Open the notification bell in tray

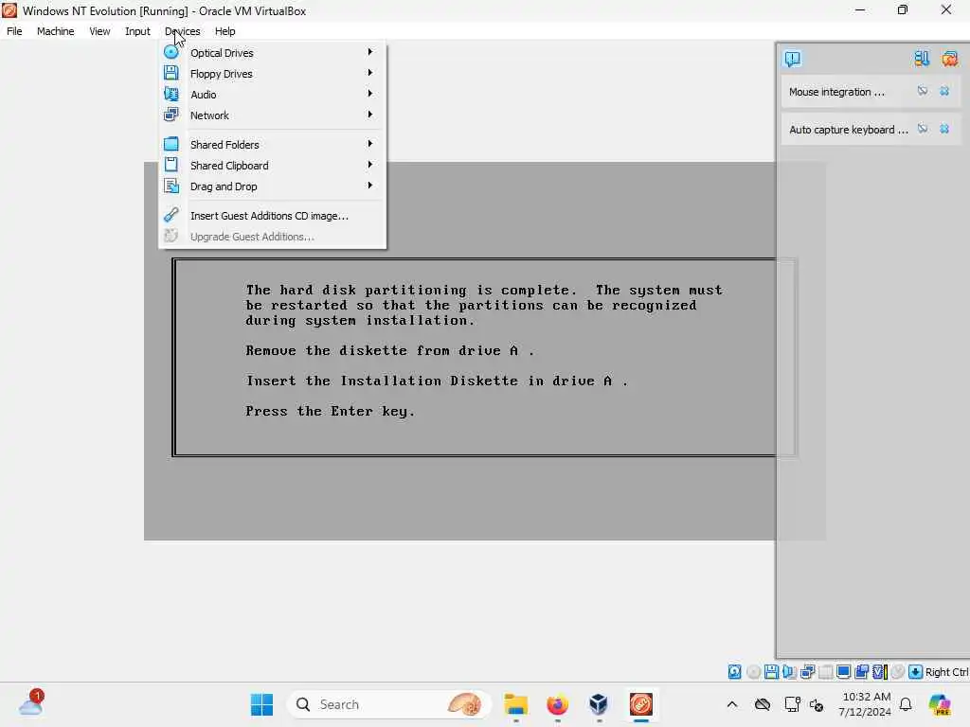click(x=906, y=704)
